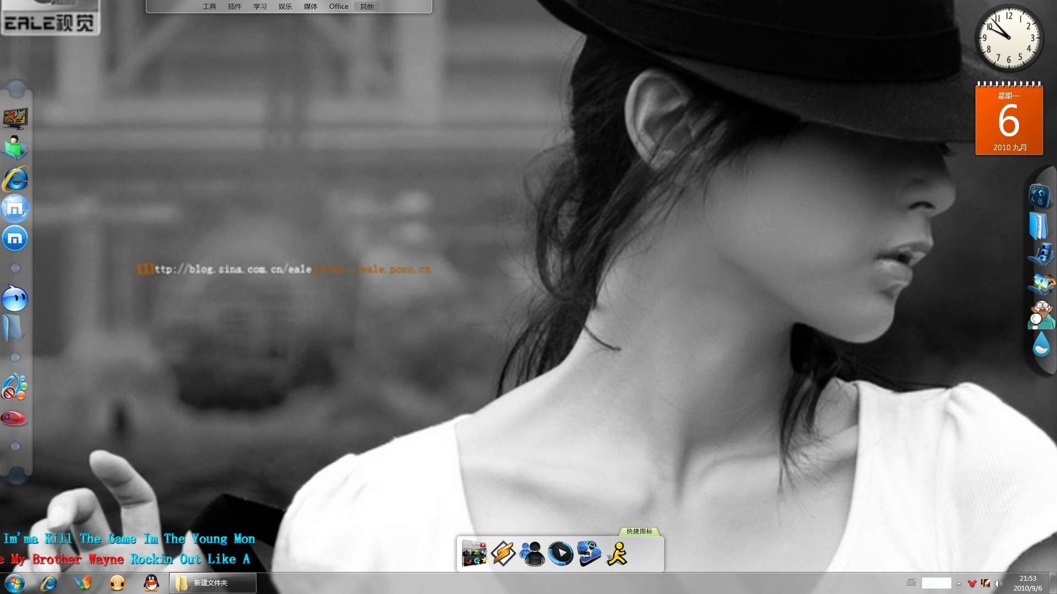Screen dimensions: 1057x594
Task: Open the music library icon in right dock
Action: coord(1041,255)
